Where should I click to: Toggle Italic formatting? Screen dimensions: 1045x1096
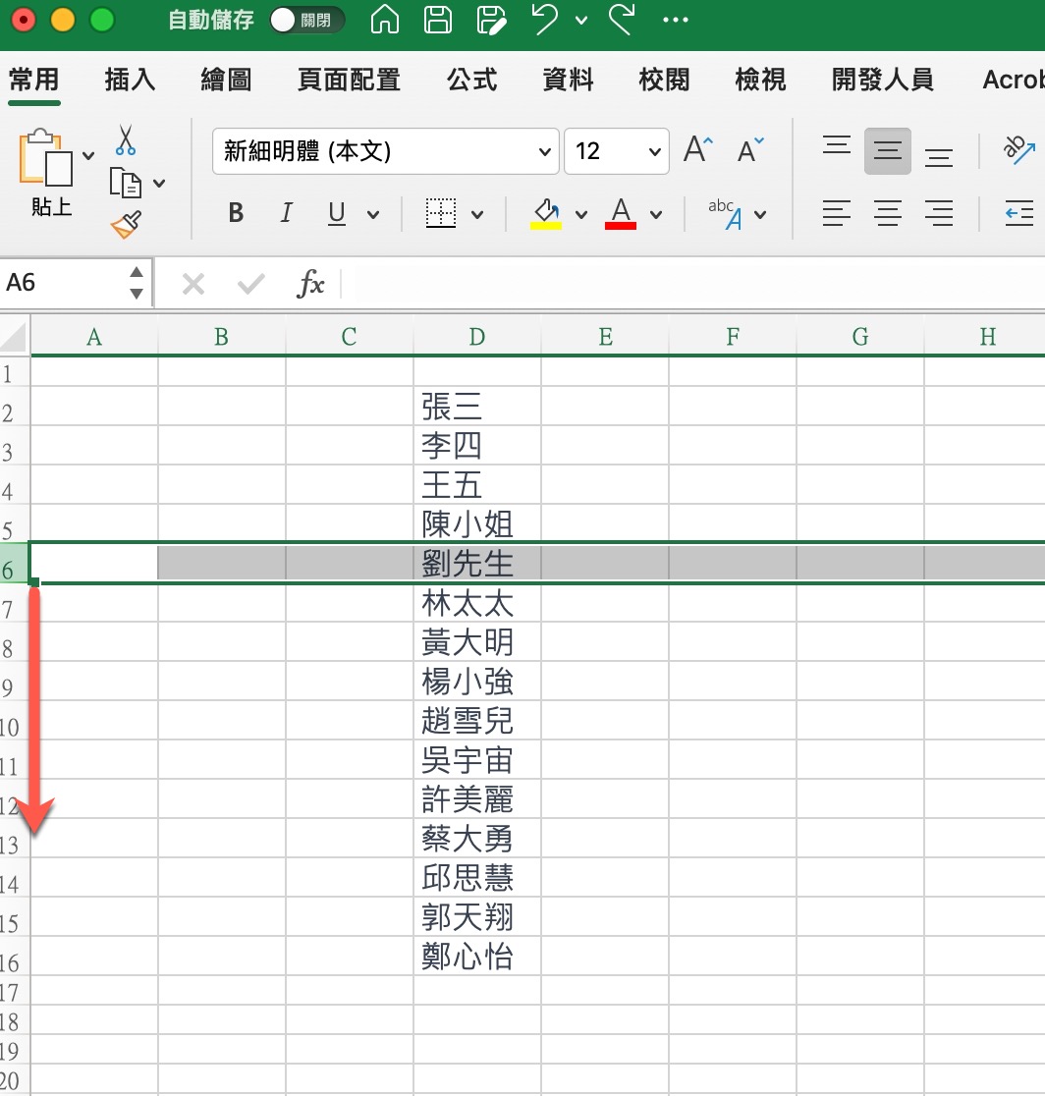point(287,213)
